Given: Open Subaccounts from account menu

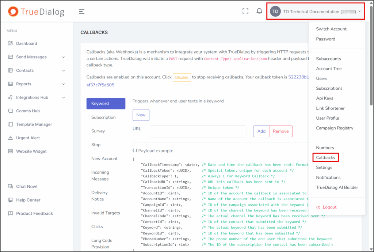Looking at the screenshot, I should (x=328, y=59).
